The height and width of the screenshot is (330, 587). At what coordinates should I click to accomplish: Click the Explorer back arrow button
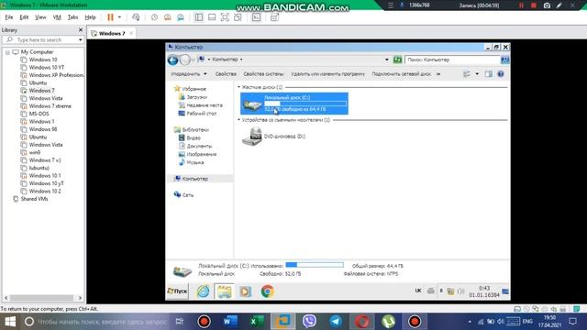(x=173, y=60)
